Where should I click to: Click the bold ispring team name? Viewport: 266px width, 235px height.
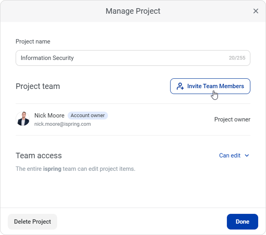pos(52,169)
